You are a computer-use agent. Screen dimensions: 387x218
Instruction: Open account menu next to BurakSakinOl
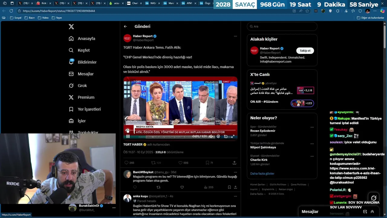(x=114, y=208)
